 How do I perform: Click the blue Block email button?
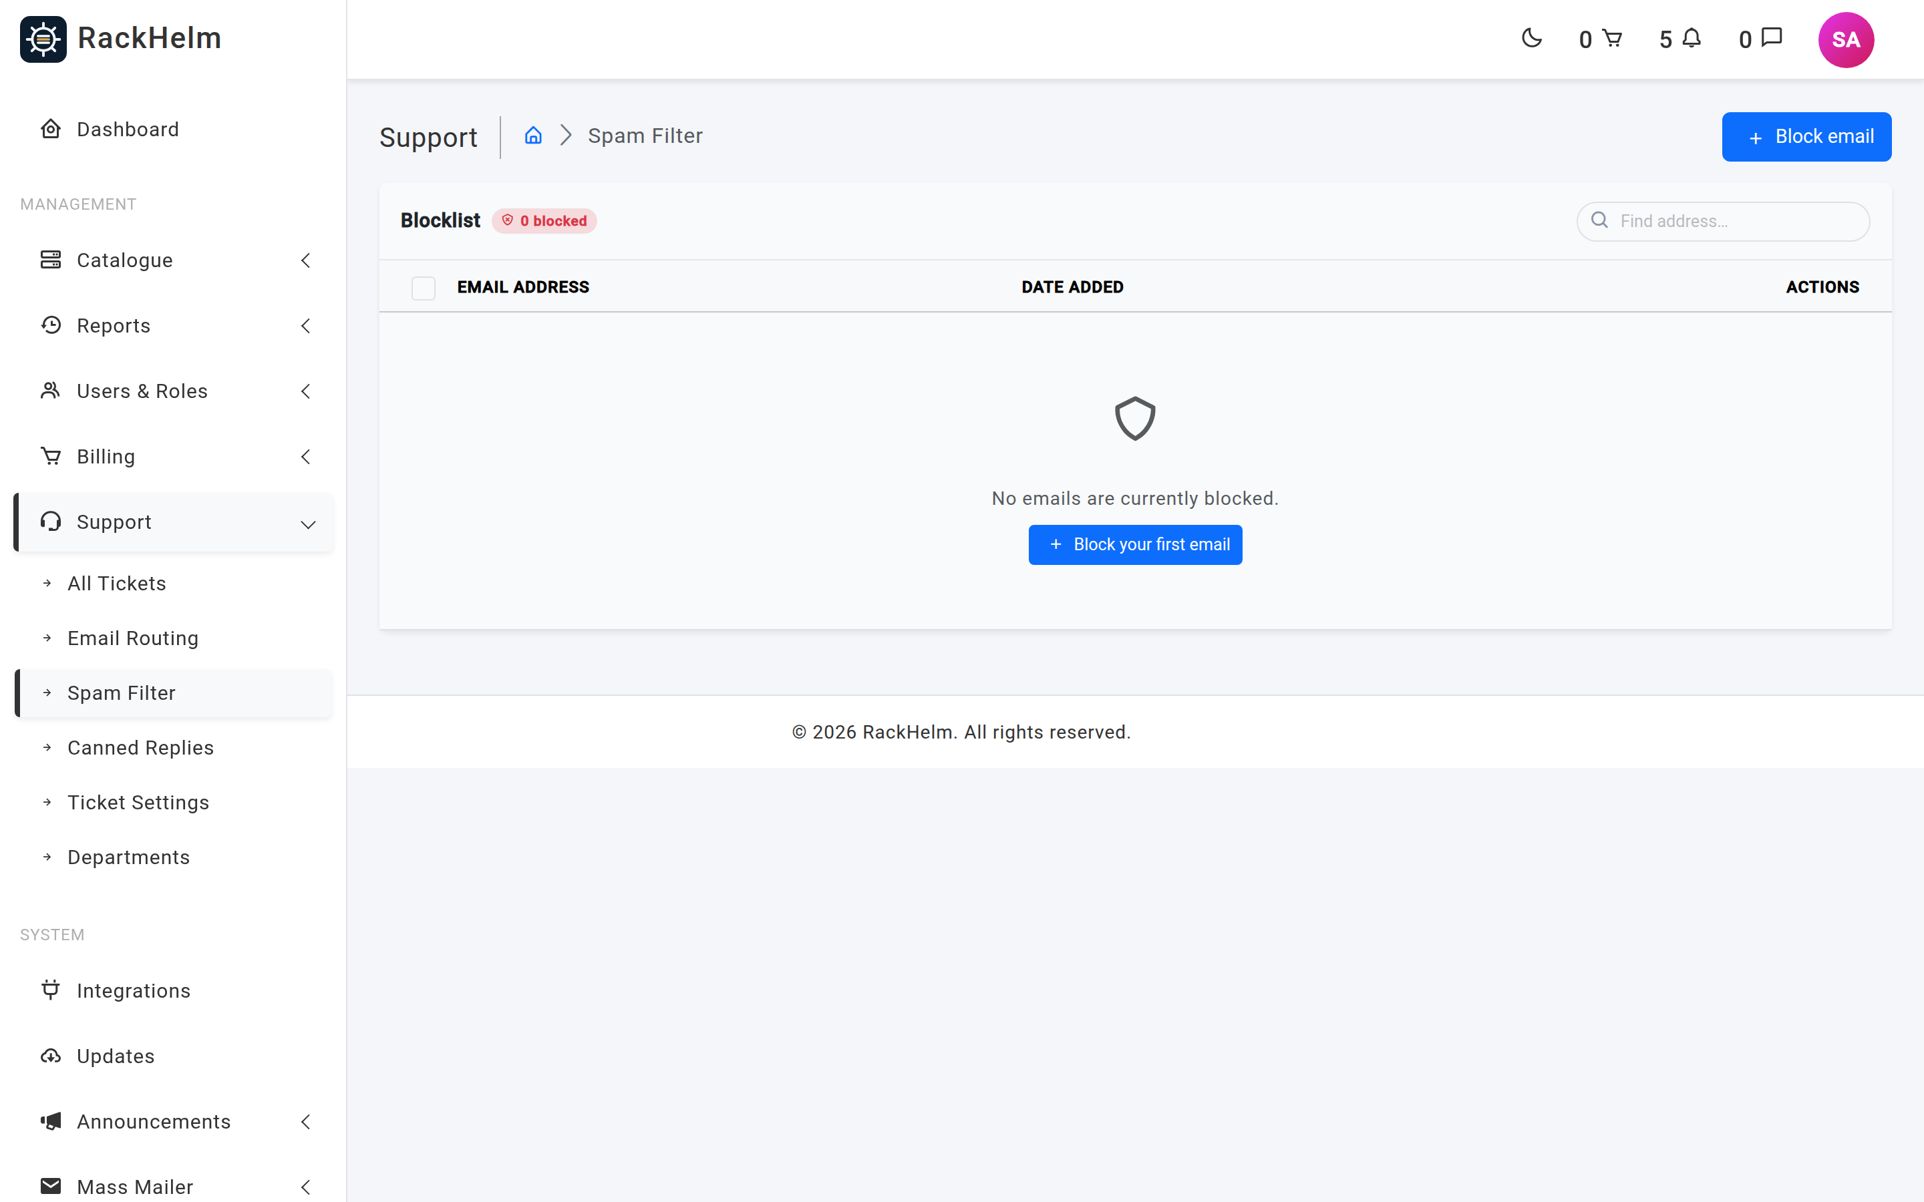click(1806, 137)
